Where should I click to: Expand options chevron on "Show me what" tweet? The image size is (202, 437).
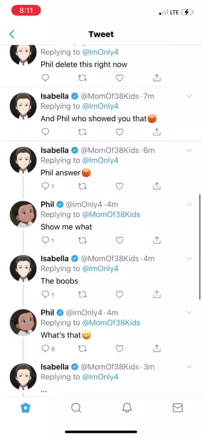189,204
